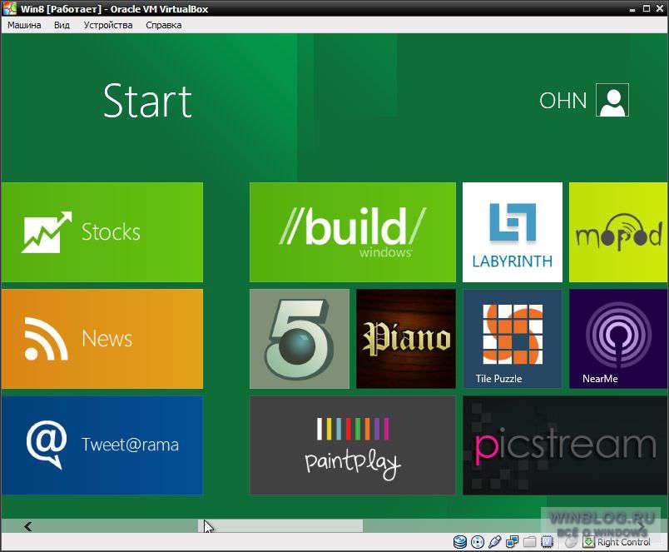Click the shared folders status icon

tap(529, 542)
